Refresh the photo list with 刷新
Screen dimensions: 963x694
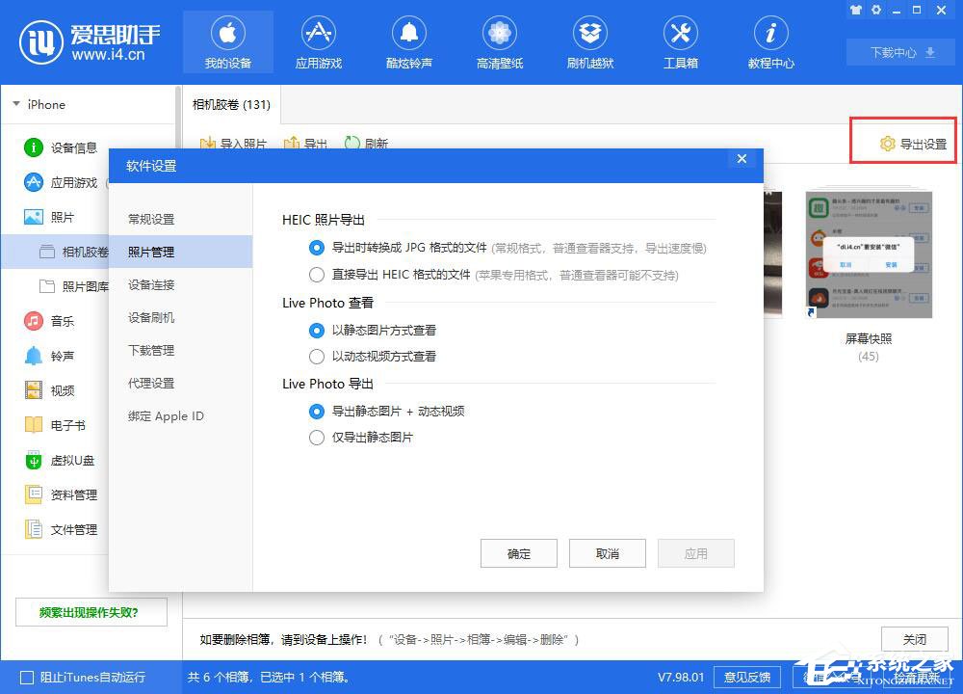coord(367,145)
